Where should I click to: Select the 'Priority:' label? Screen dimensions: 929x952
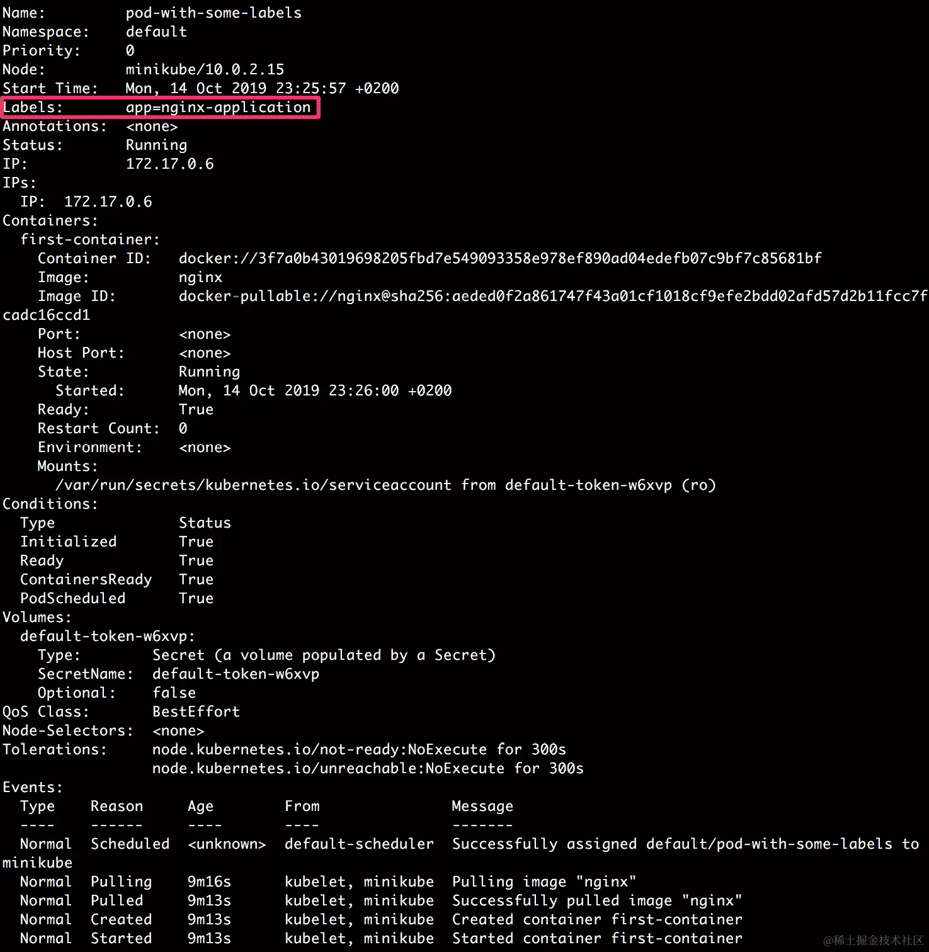[42, 51]
